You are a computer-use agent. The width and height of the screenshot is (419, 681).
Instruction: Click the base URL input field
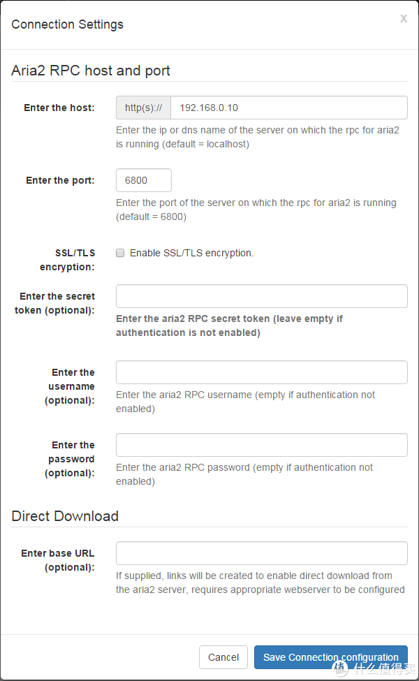click(261, 553)
